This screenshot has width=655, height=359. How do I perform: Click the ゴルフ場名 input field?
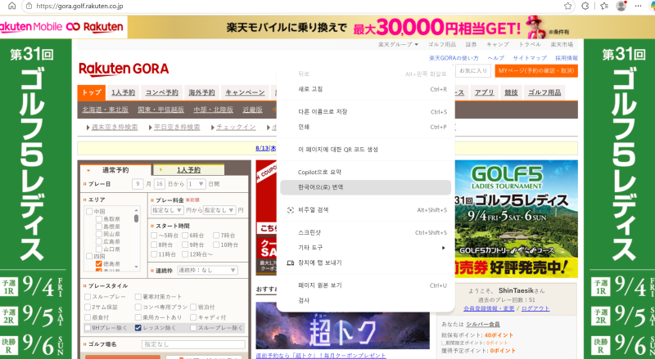pos(193,344)
